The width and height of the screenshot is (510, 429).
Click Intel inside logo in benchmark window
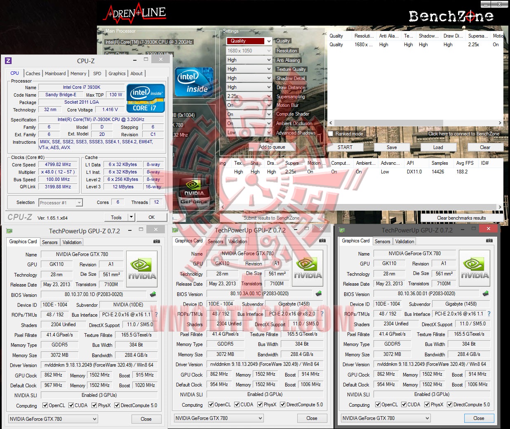click(193, 82)
